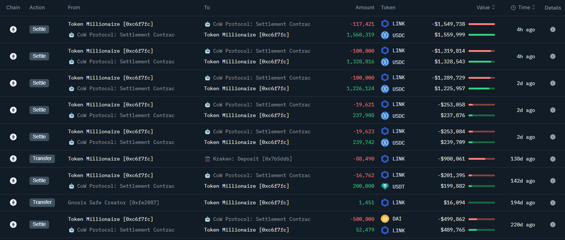
Task: Click the value $199,882
Action: pos(453,186)
